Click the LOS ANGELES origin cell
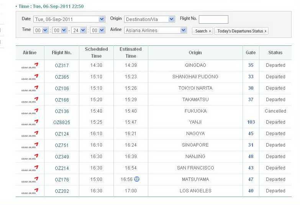Screen dimensions: 300x205 point(195,191)
